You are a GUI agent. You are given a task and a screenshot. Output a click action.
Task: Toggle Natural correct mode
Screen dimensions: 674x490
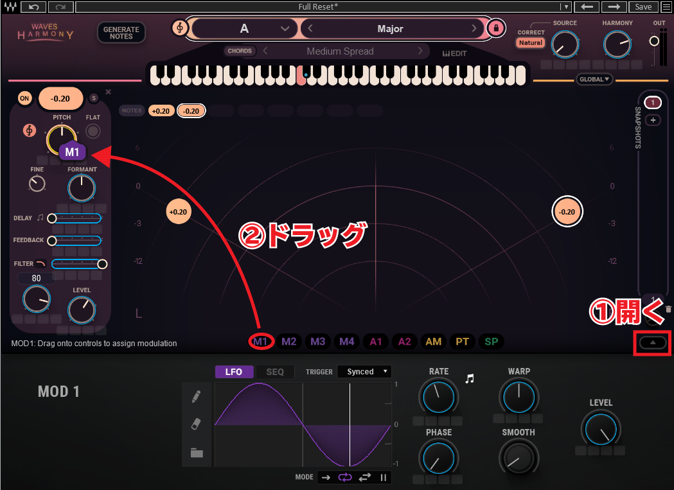coord(531,43)
